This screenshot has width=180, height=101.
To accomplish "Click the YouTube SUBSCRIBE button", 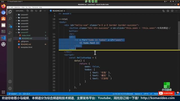I will point(166,93).
